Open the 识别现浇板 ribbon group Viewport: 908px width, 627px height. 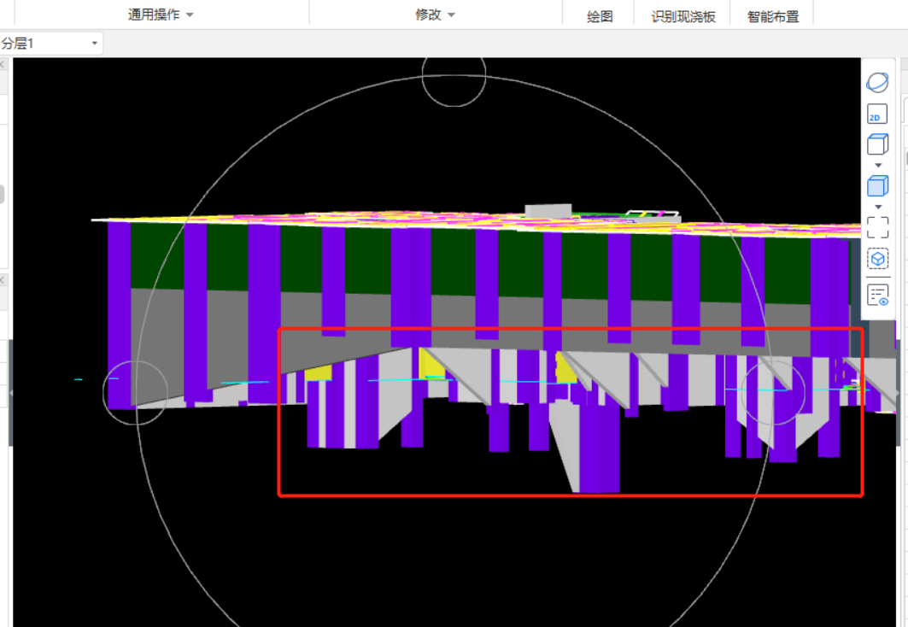point(683,16)
